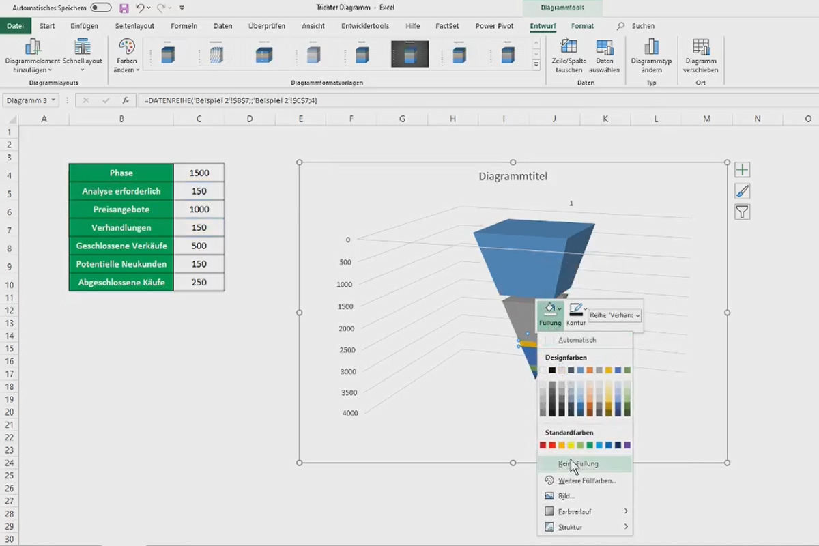Click the Kontur outline icon
Viewport: 819px width, 546px height.
point(575,311)
